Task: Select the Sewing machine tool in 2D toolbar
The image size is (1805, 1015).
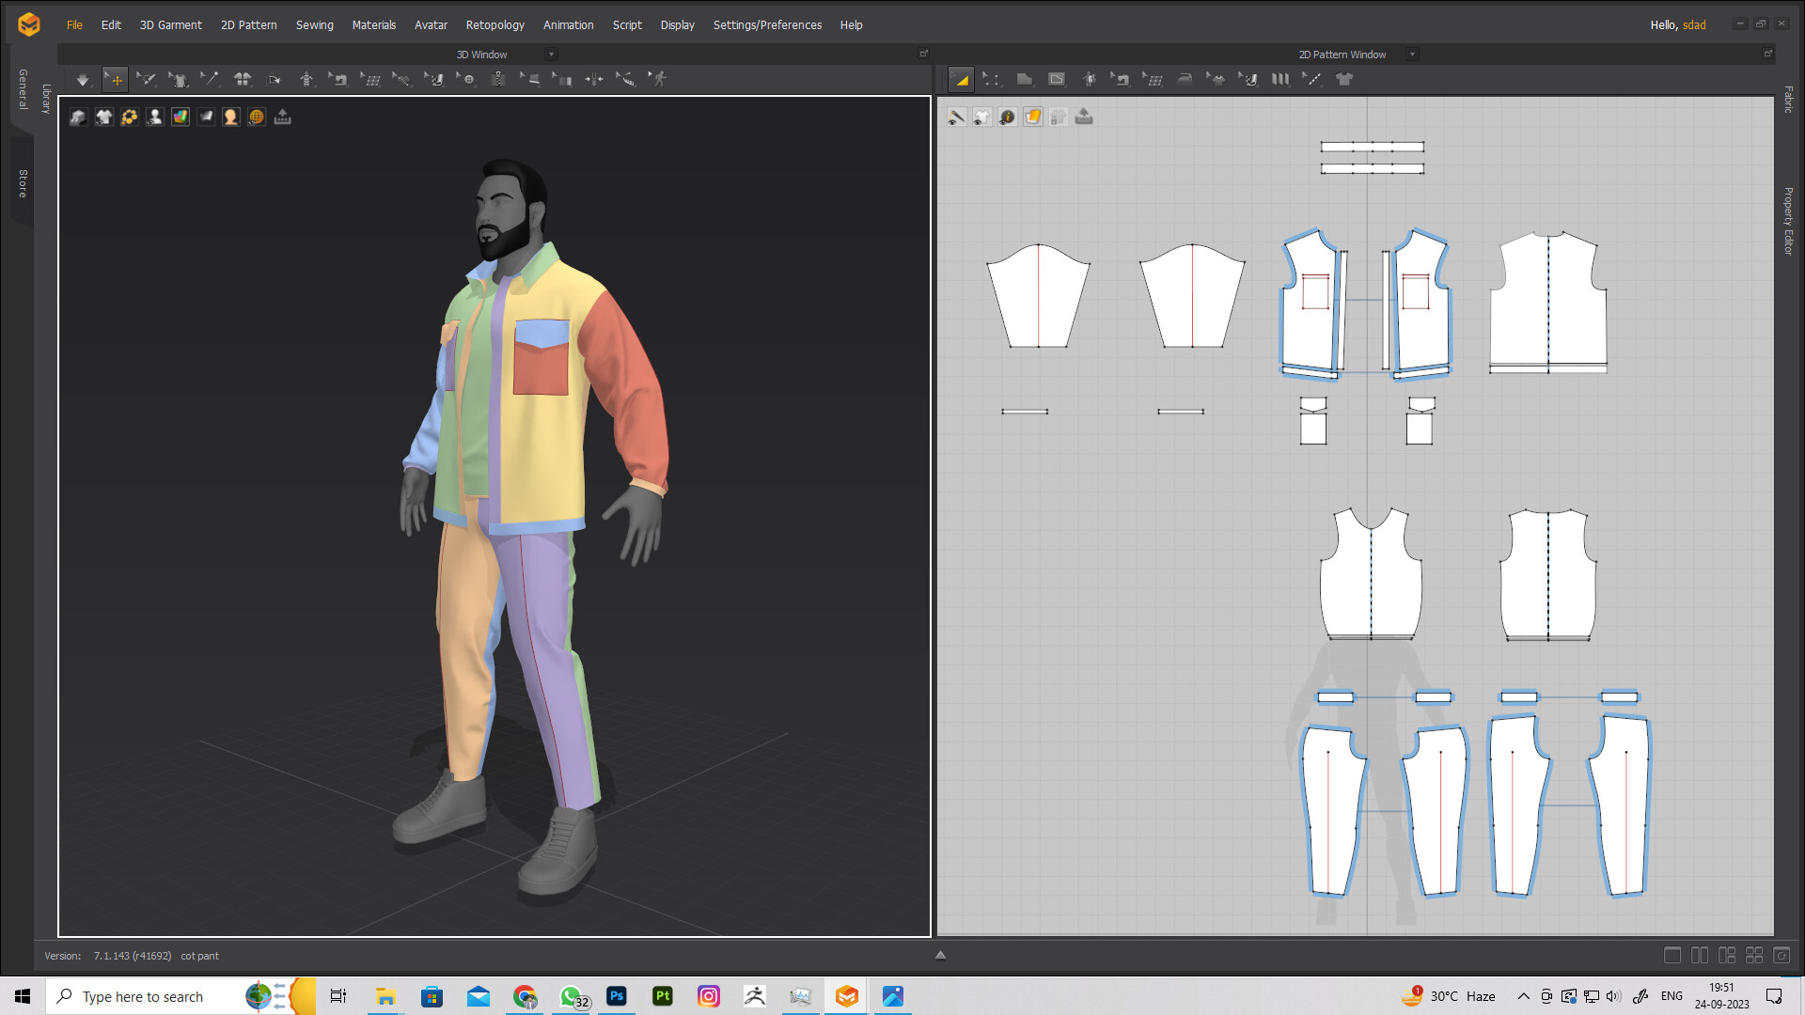Action: coord(1121,79)
